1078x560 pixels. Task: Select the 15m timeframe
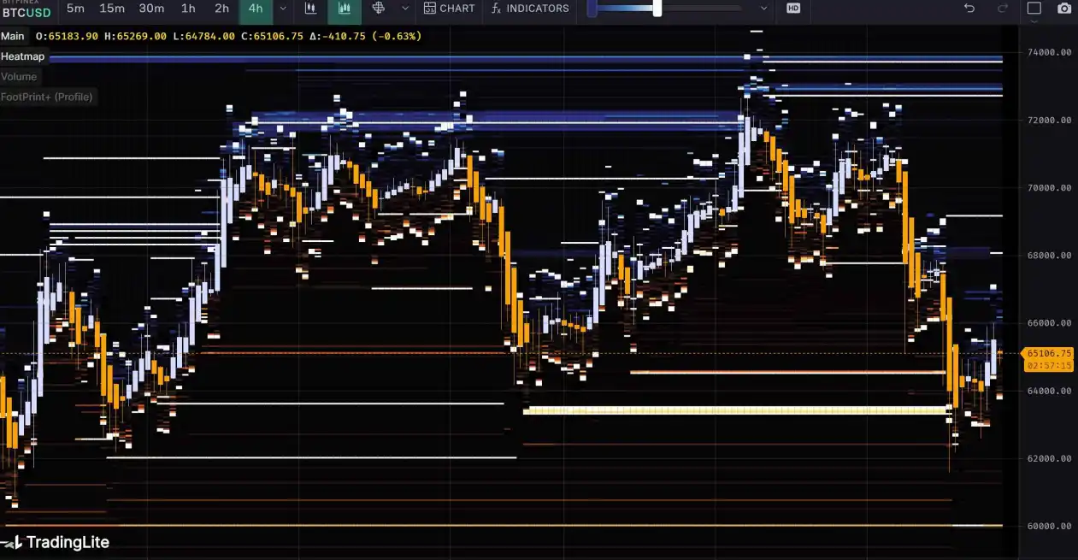112,9
